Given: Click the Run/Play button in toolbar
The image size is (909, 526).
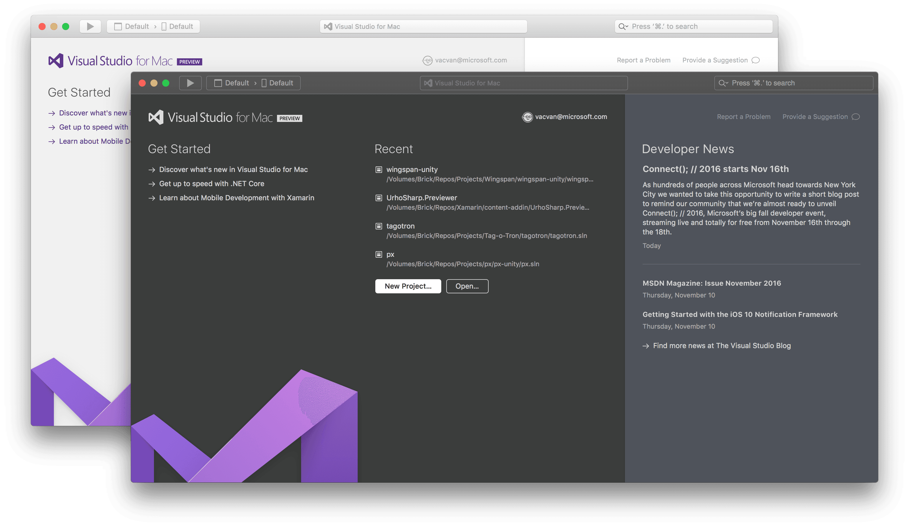Looking at the screenshot, I should (190, 83).
